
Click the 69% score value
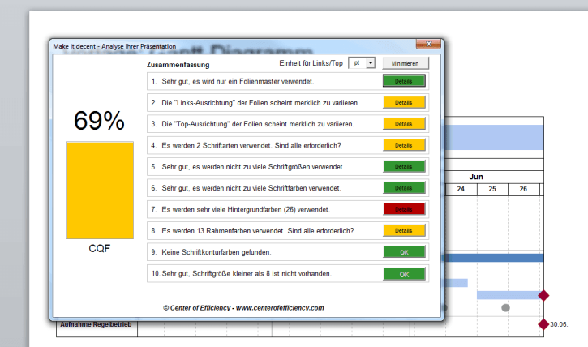(x=99, y=121)
